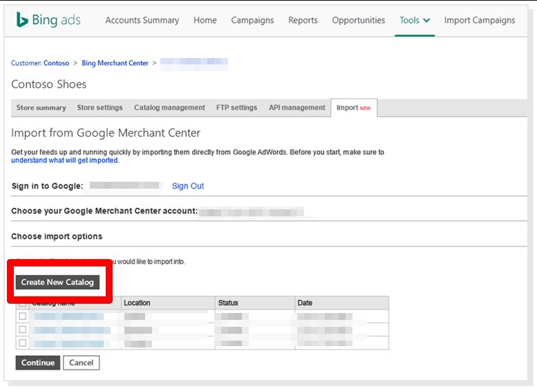Image resolution: width=537 pixels, height=389 pixels.
Task: Click the 'Choose import options' heading
Action: (57, 236)
